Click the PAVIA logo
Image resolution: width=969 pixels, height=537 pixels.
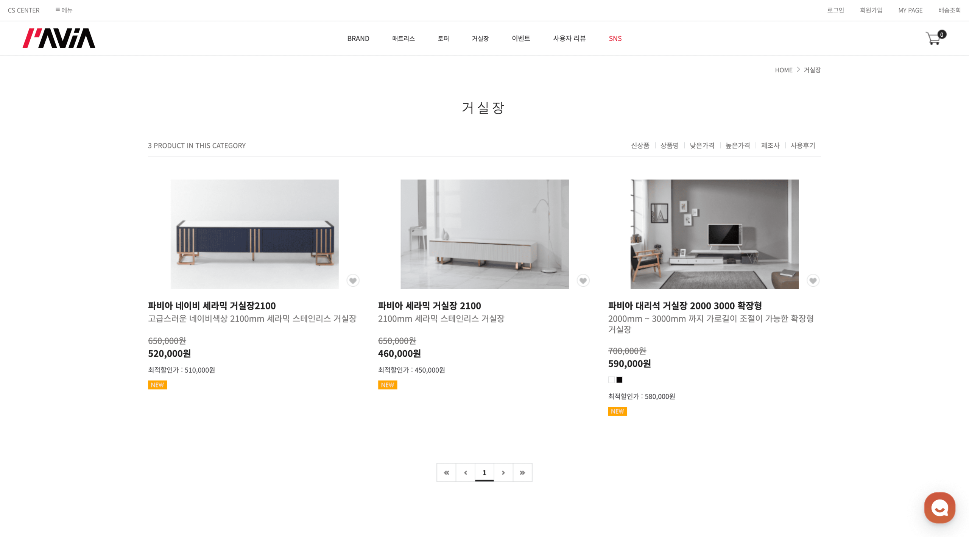(59, 38)
